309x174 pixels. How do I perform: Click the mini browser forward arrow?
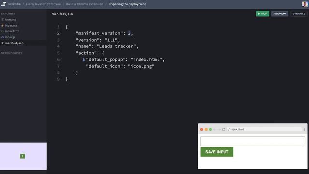(219, 129)
